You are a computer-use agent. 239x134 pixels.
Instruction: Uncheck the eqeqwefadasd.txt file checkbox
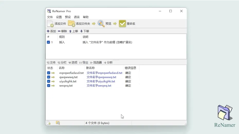[49, 73]
